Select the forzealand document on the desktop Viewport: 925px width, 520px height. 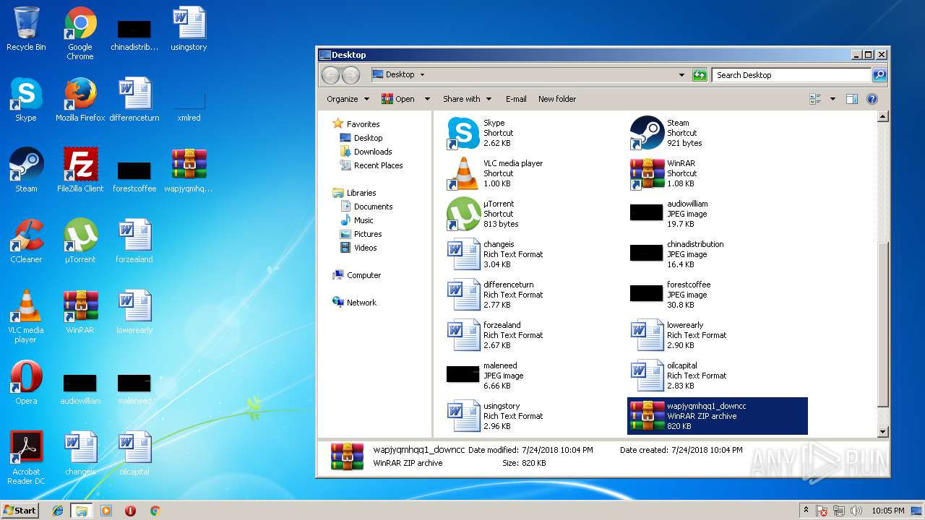coord(134,242)
